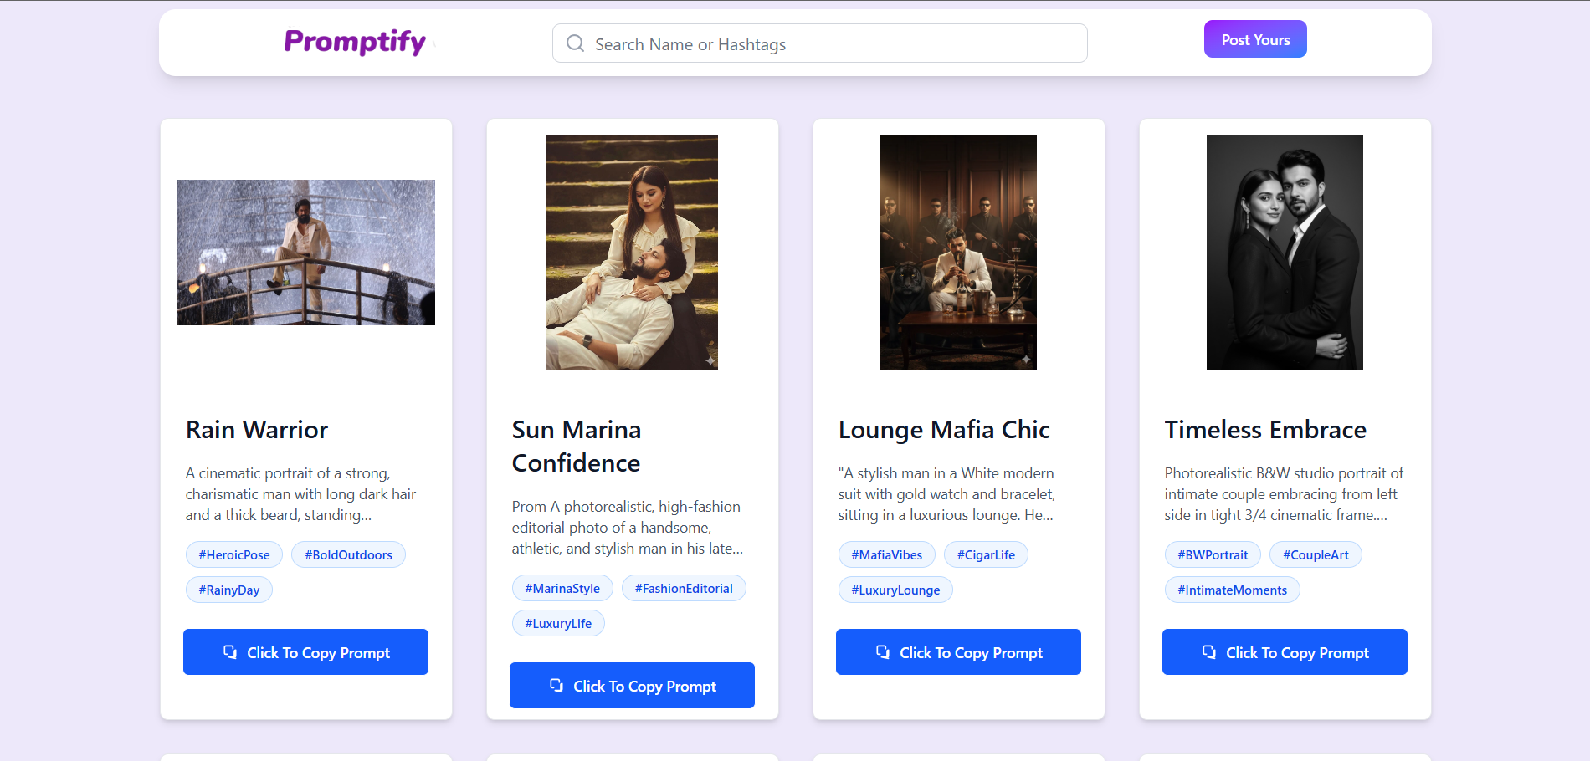This screenshot has width=1590, height=761.
Task: Open the #MarinaStyle hashtag
Action: pos(562,588)
